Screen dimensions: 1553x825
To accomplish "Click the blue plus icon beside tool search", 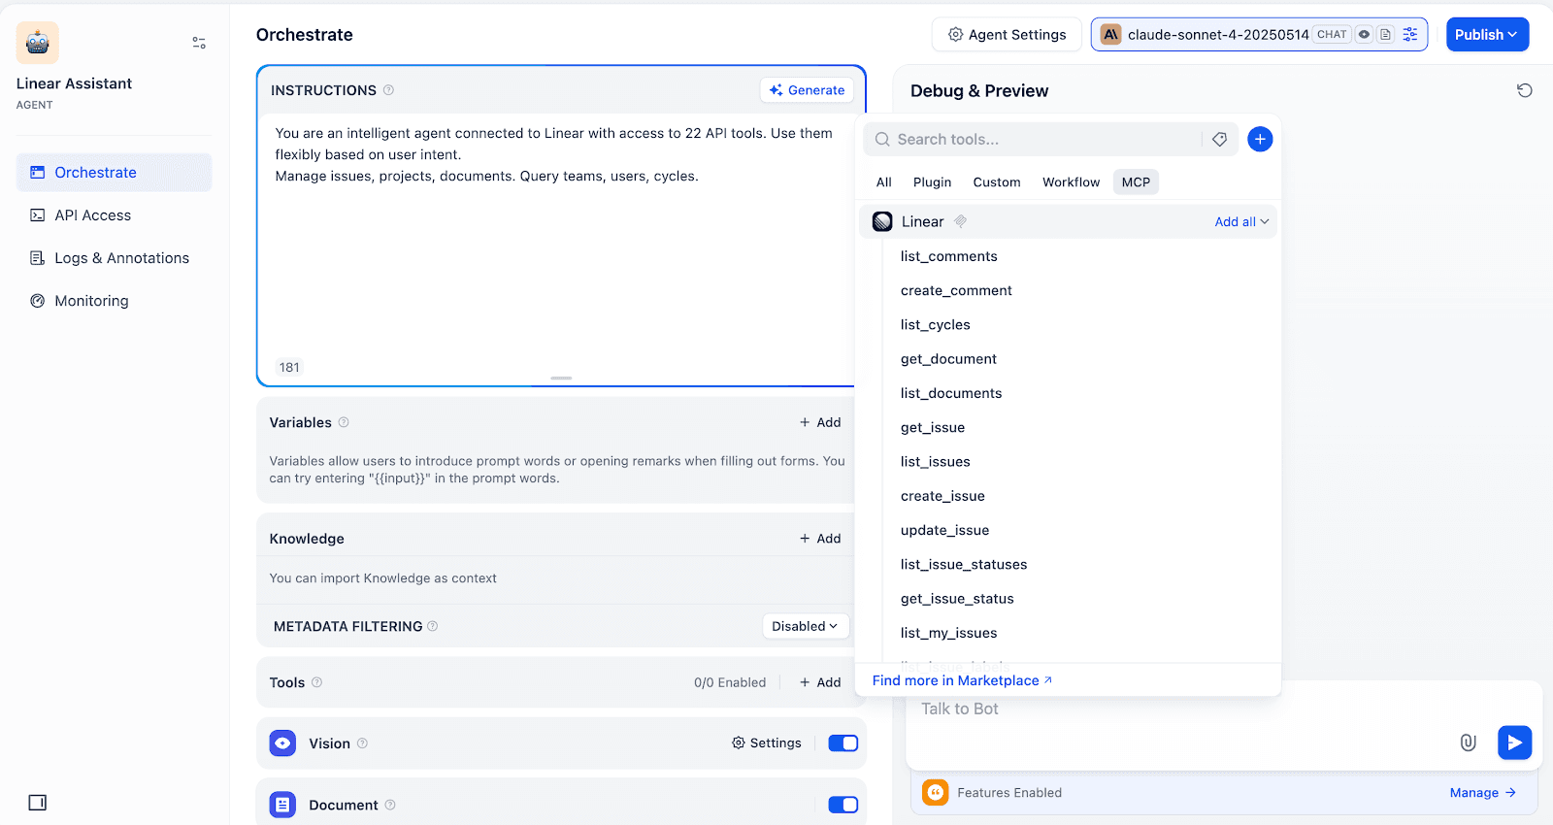I will pos(1260,140).
